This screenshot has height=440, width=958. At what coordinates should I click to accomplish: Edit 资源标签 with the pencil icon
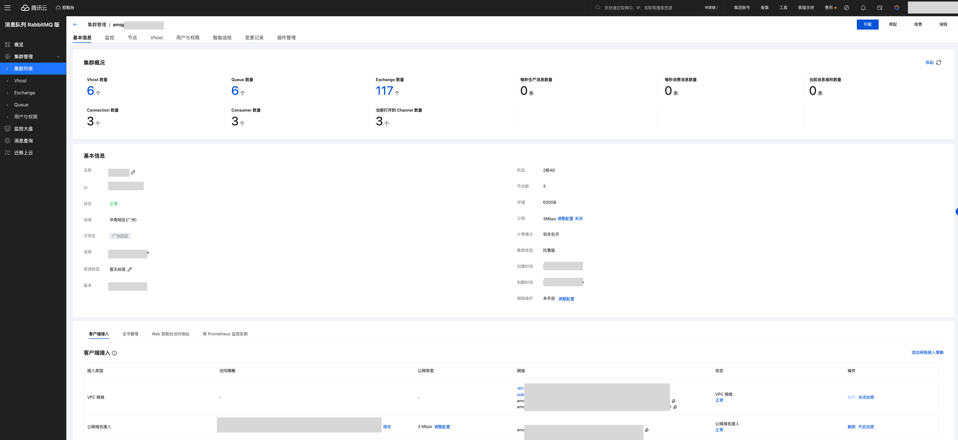pos(130,269)
